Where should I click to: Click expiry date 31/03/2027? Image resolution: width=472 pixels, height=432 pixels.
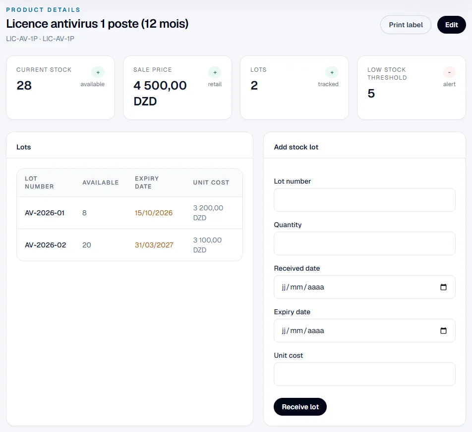pyautogui.click(x=154, y=245)
